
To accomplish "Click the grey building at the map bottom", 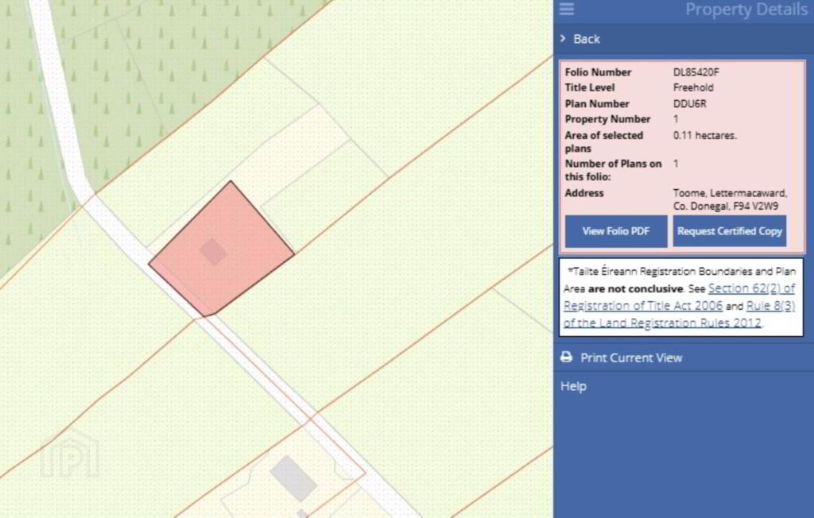I will tap(293, 478).
